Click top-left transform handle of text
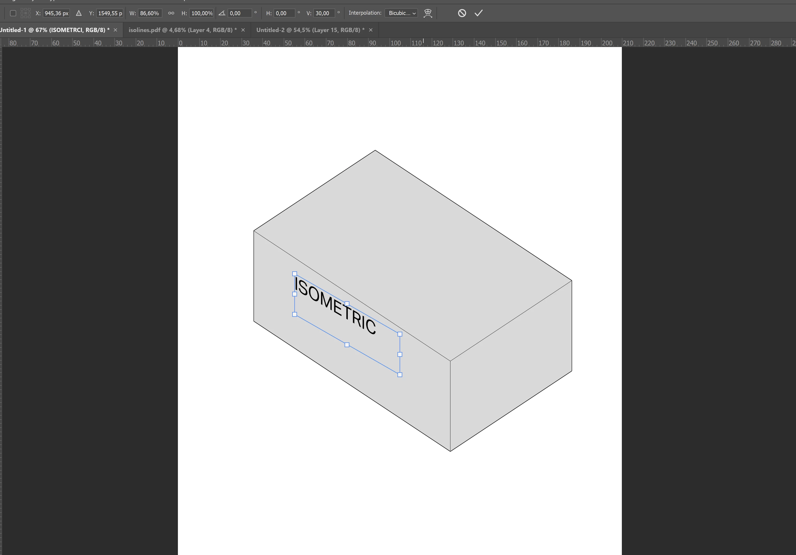 [x=295, y=274]
